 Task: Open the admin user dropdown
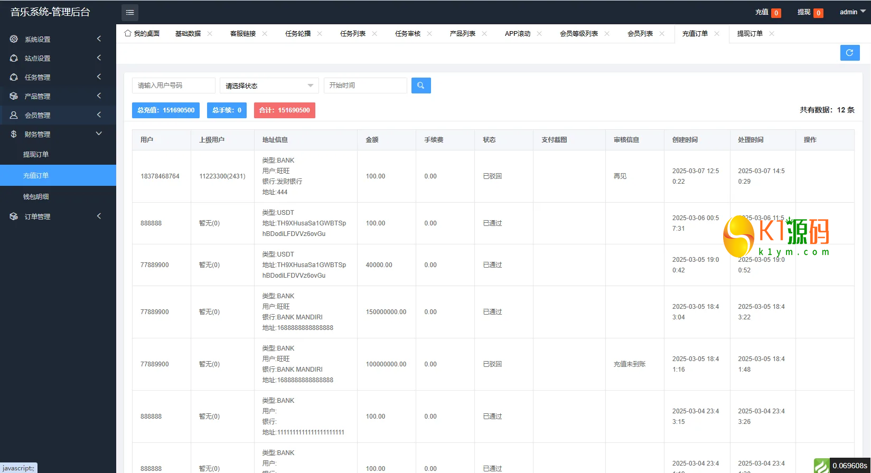pos(853,12)
